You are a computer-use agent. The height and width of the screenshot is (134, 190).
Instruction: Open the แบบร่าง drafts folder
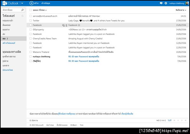point(6,29)
